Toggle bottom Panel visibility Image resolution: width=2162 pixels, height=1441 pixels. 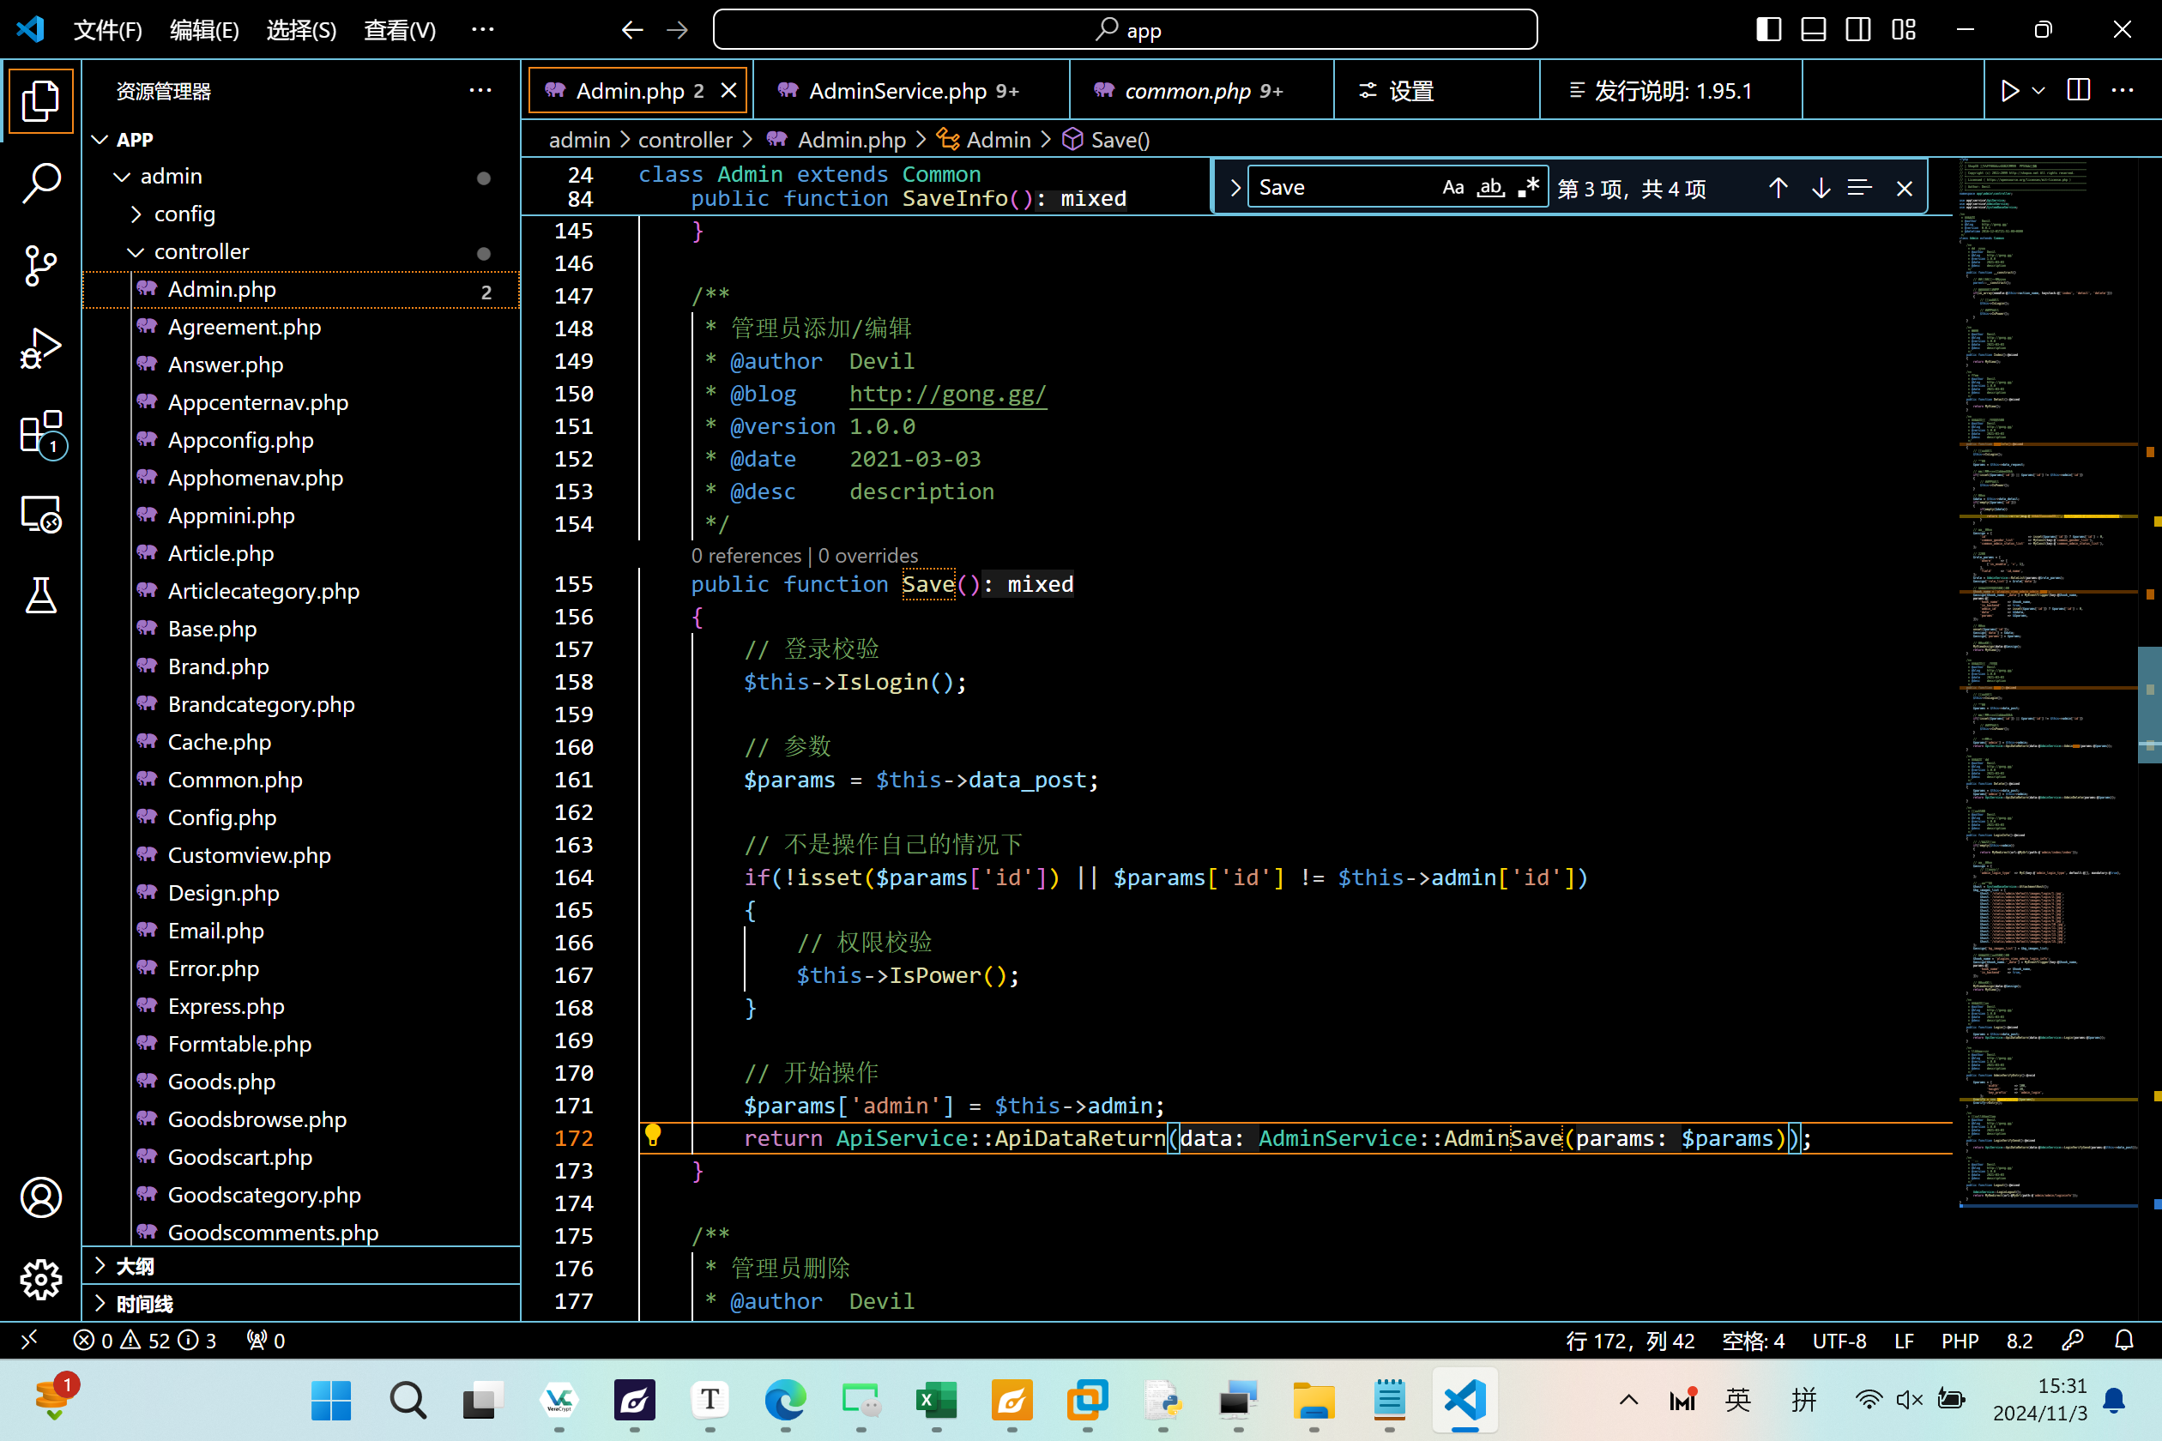coord(1814,30)
